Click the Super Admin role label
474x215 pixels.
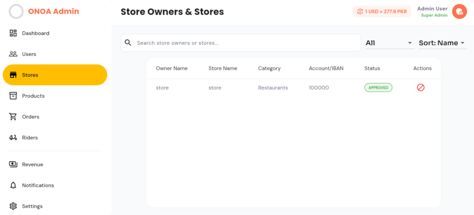coord(434,15)
